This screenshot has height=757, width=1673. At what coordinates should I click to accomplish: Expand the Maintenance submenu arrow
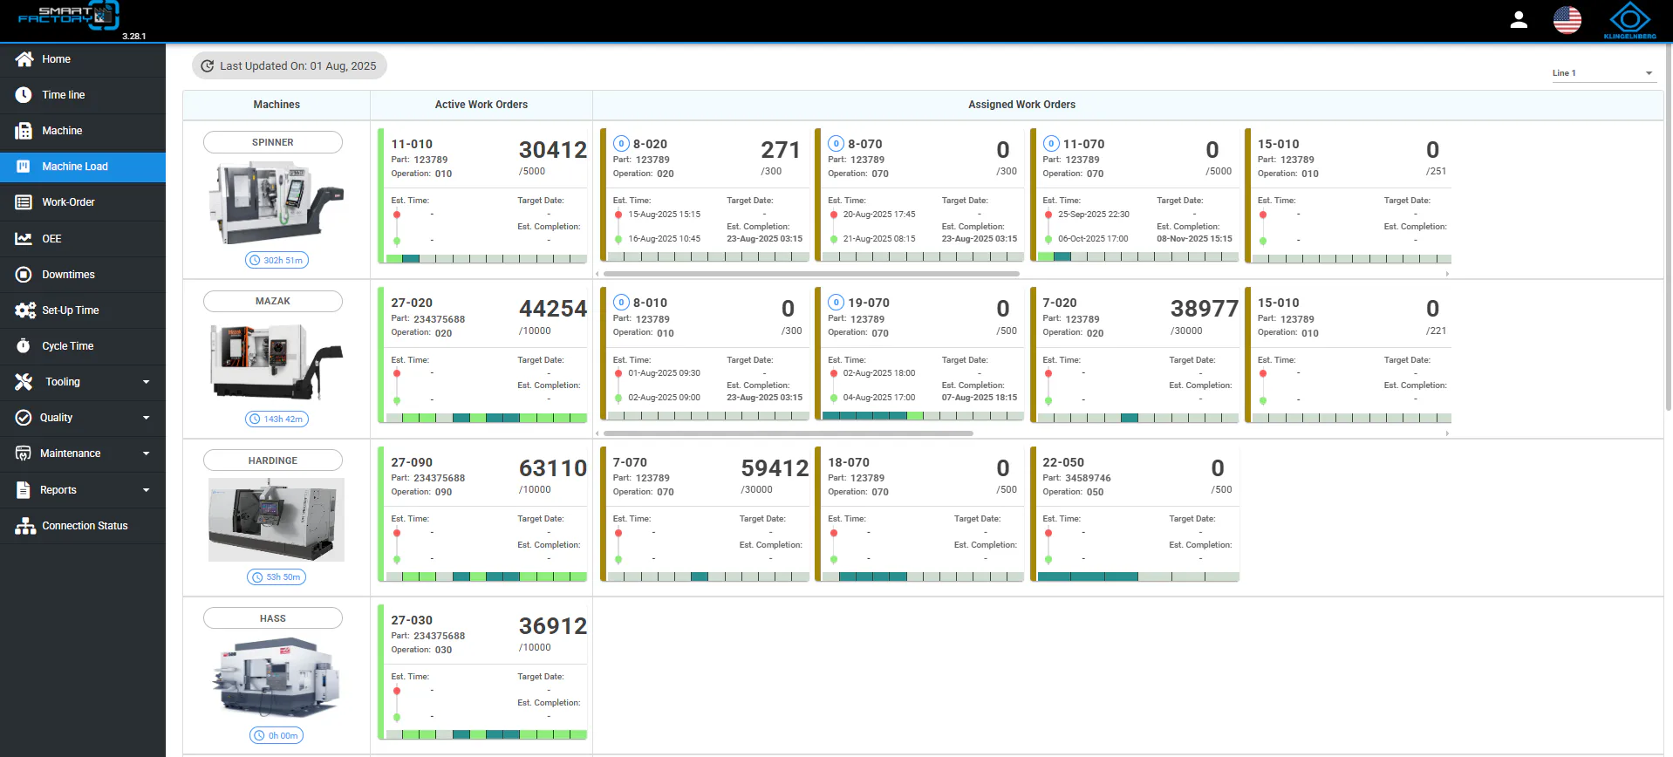[146, 454]
